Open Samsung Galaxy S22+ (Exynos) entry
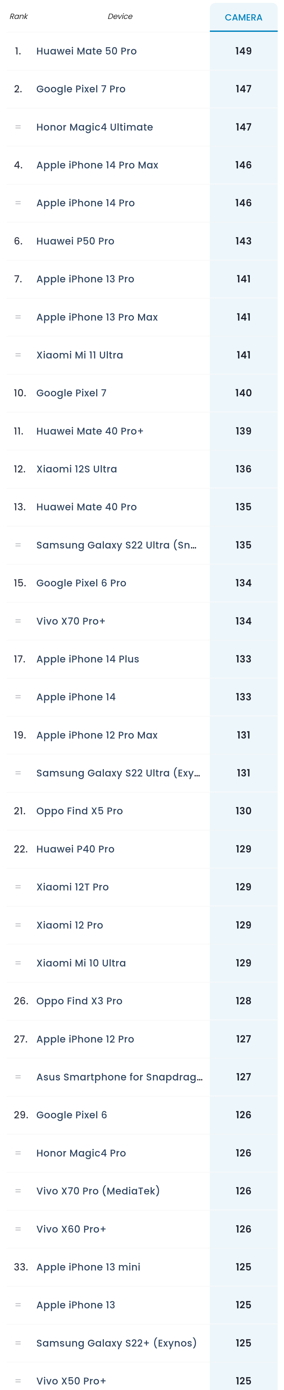 (116, 1343)
